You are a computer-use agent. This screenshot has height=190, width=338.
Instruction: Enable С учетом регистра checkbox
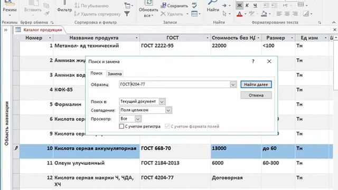point(121,126)
